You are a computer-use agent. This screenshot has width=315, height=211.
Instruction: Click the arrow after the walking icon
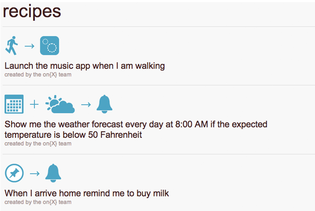tap(30, 46)
